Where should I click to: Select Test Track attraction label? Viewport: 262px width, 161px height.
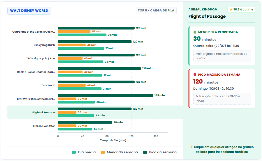point(48,86)
